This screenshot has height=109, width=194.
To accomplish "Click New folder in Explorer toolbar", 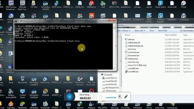I will 163,31.
